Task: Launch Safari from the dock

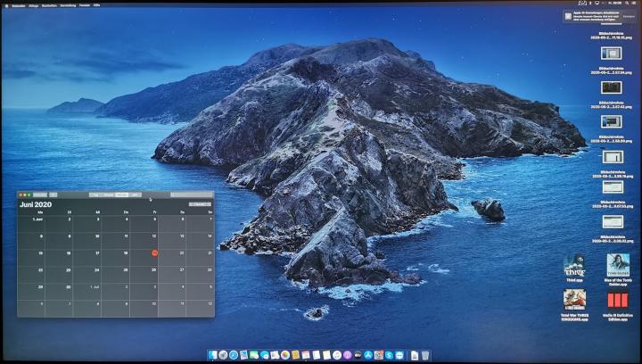Action: (x=234, y=355)
